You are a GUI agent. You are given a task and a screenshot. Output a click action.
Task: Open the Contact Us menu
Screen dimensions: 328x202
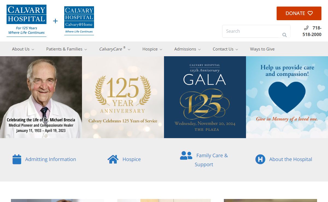coord(223,49)
